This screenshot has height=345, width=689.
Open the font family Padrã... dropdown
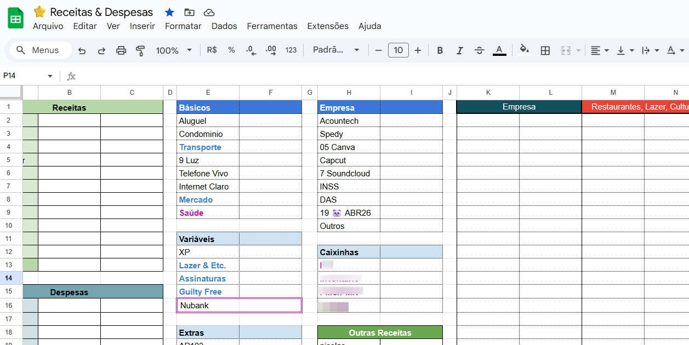click(336, 50)
